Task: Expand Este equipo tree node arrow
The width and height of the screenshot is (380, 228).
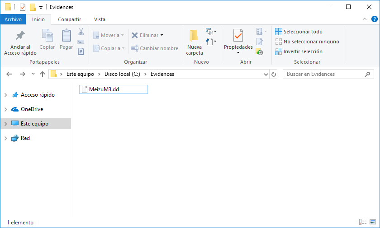Action: [5, 124]
